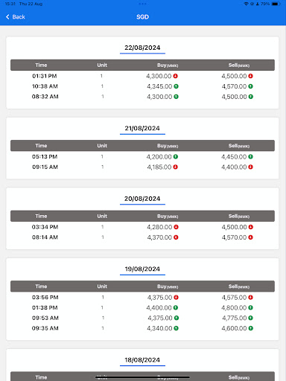The height and width of the screenshot is (381, 286).
Task: Tap the green up indicator beside 08:32 AM sell rate
Action: point(251,97)
